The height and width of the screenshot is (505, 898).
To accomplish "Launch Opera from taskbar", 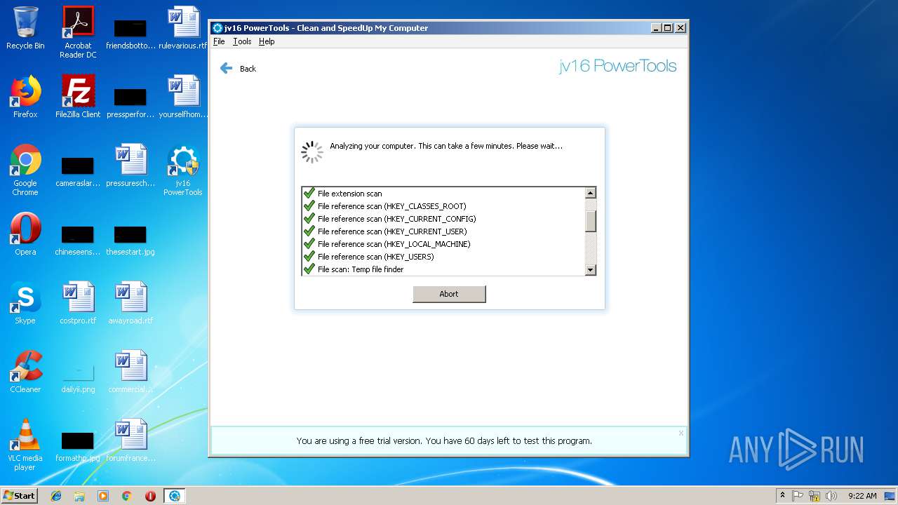I will (x=150, y=496).
